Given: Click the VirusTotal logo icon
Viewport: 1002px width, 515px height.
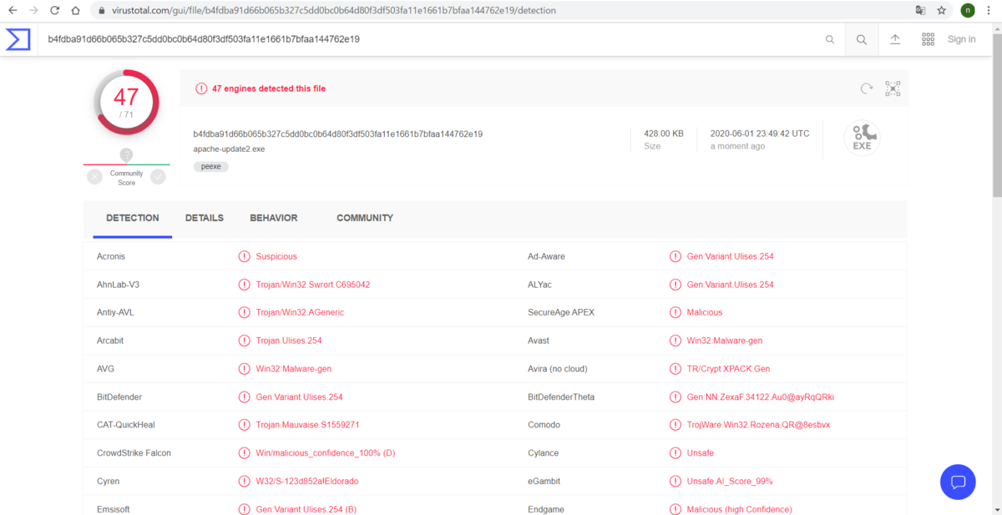Looking at the screenshot, I should [18, 39].
